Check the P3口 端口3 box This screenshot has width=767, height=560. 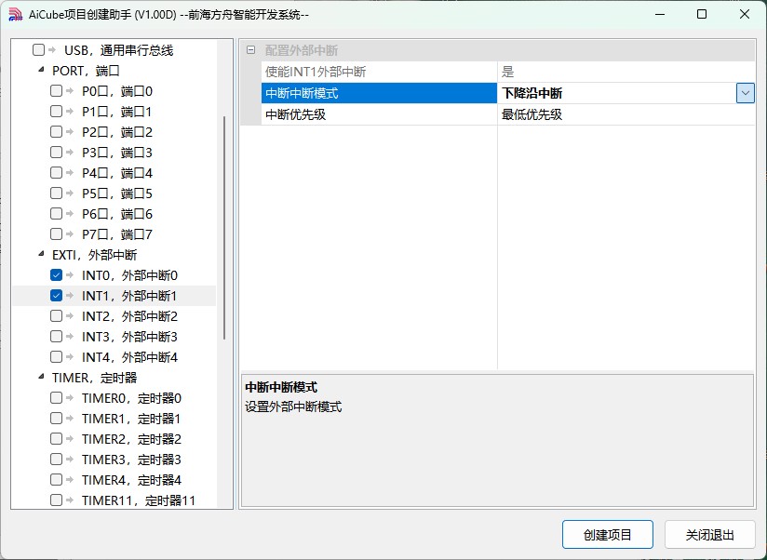pyautogui.click(x=56, y=153)
